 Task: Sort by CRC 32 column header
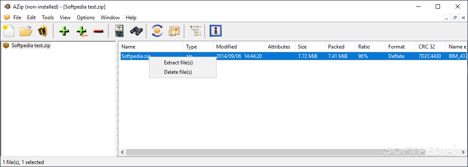point(431,47)
